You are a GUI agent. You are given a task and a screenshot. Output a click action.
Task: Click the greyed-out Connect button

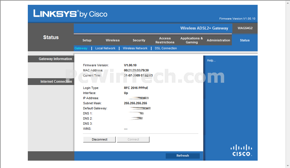133,139
